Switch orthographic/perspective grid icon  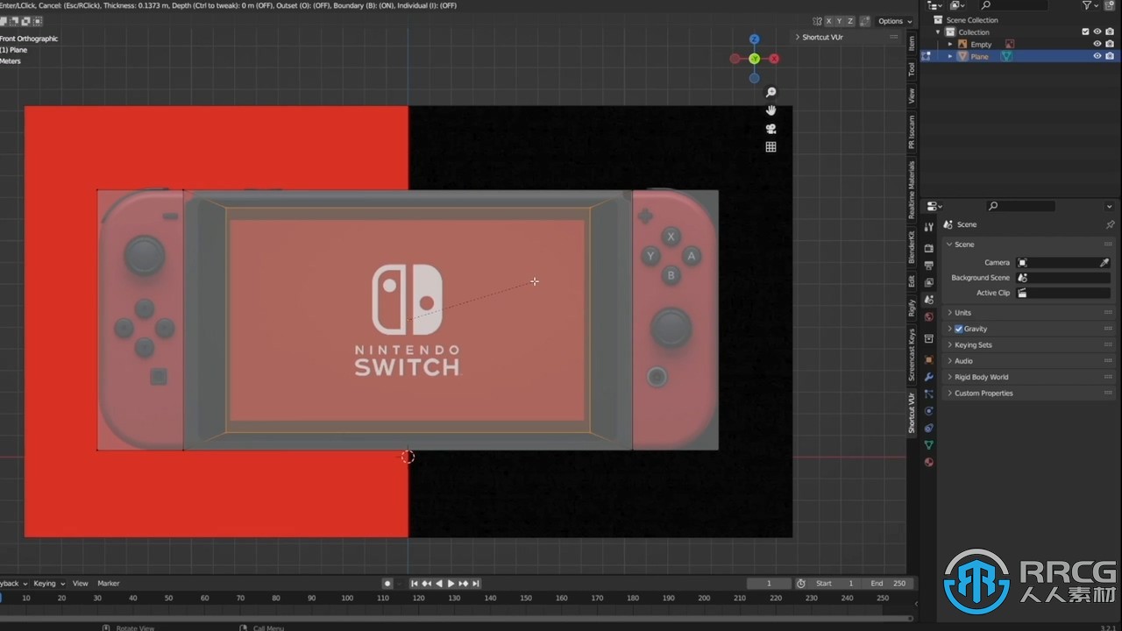click(771, 147)
